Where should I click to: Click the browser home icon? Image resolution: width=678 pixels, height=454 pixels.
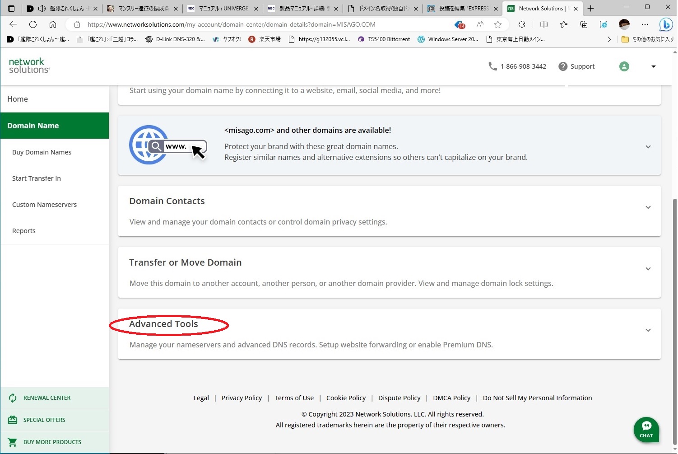pyautogui.click(x=53, y=24)
